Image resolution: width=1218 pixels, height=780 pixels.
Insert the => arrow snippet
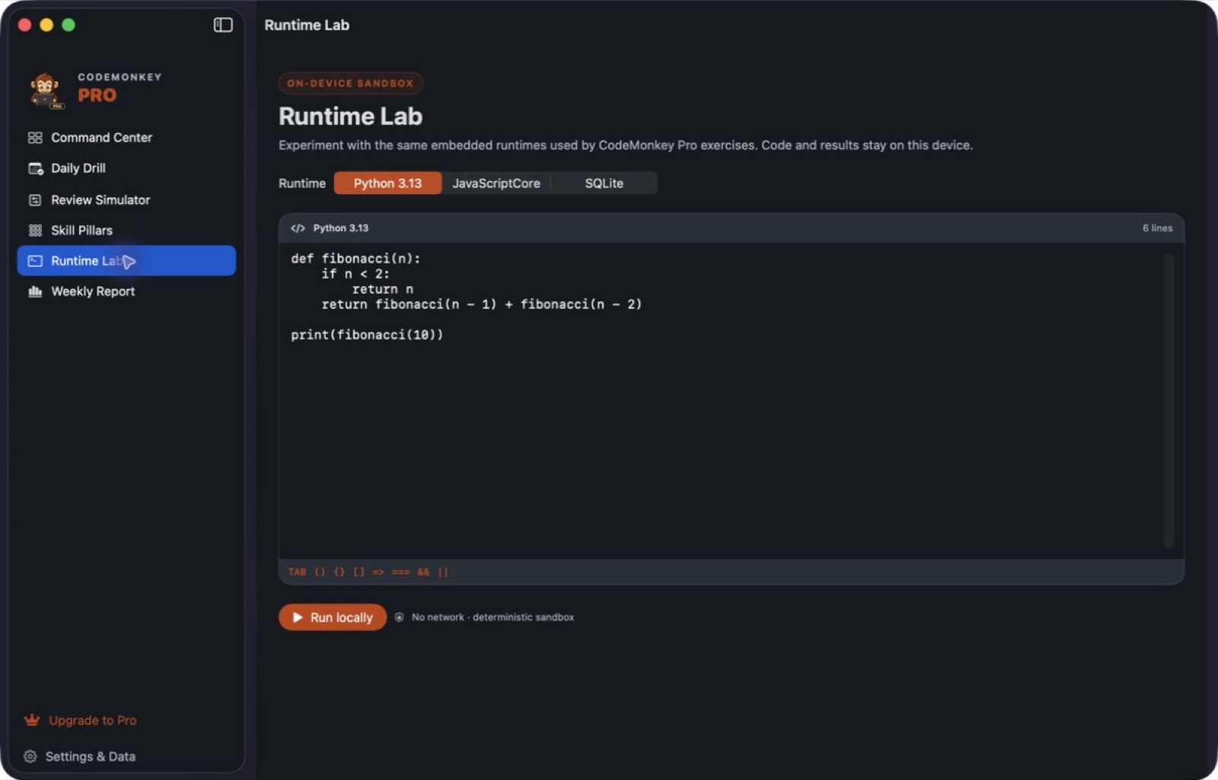click(378, 572)
